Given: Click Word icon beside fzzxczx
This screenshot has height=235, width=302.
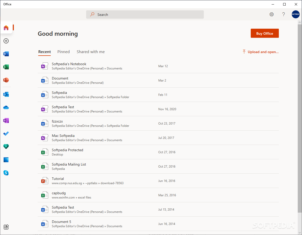Looking at the screenshot, I should point(44,124).
